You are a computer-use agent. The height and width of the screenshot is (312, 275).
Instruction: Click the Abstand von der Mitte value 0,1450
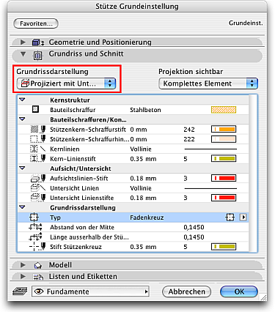(194, 227)
